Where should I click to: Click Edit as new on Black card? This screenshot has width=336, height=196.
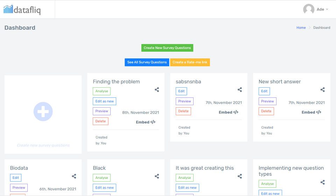tap(104, 188)
